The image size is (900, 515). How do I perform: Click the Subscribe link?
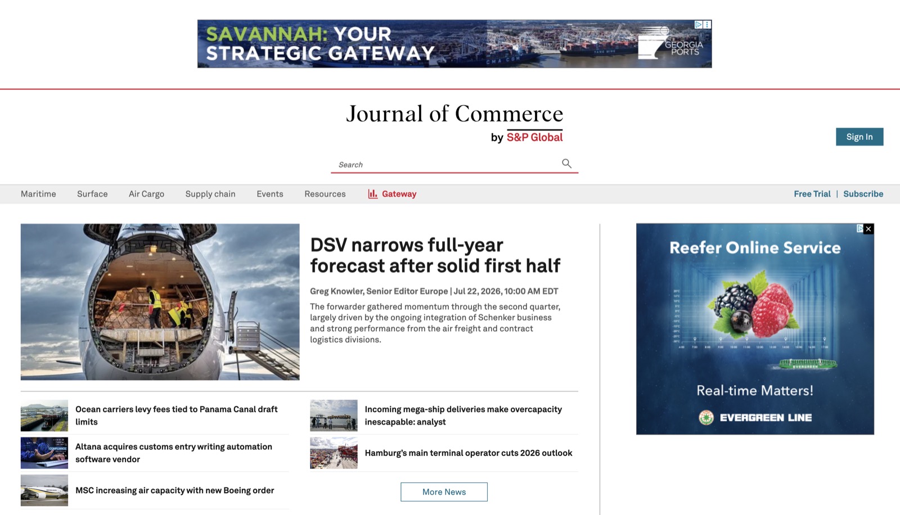pos(863,194)
